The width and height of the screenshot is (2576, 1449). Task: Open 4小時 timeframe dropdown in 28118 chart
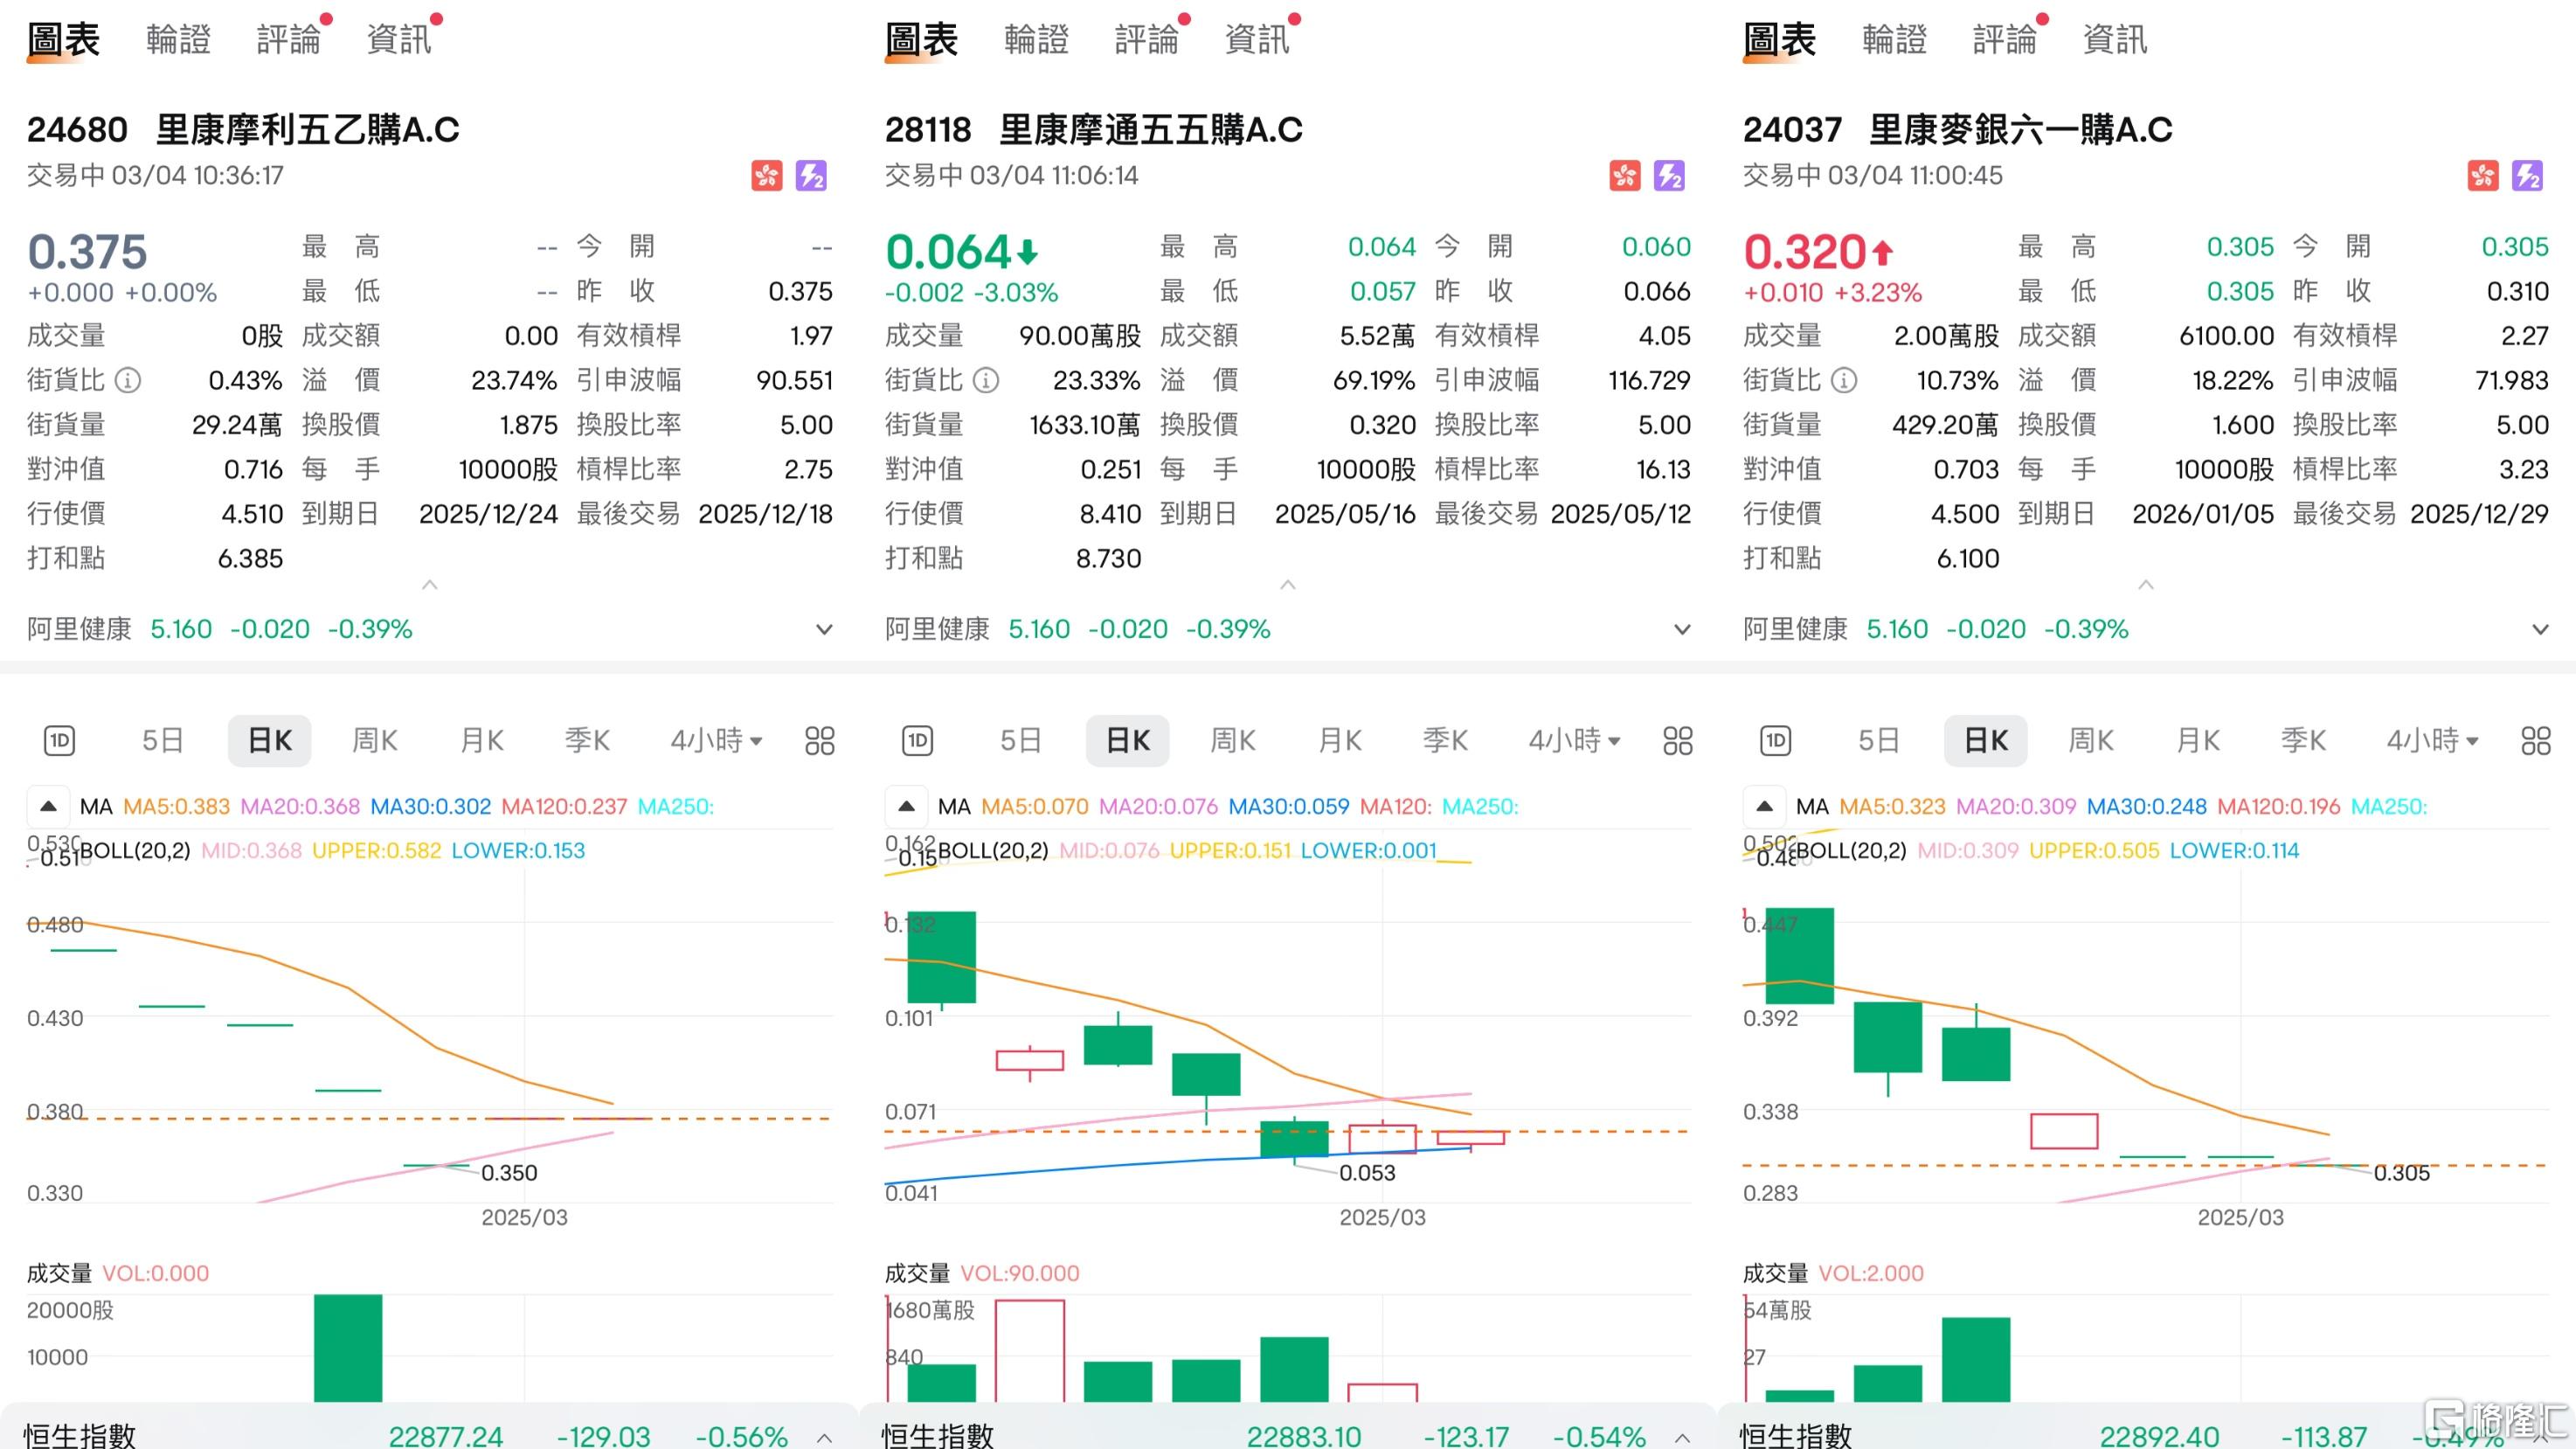tap(1574, 741)
